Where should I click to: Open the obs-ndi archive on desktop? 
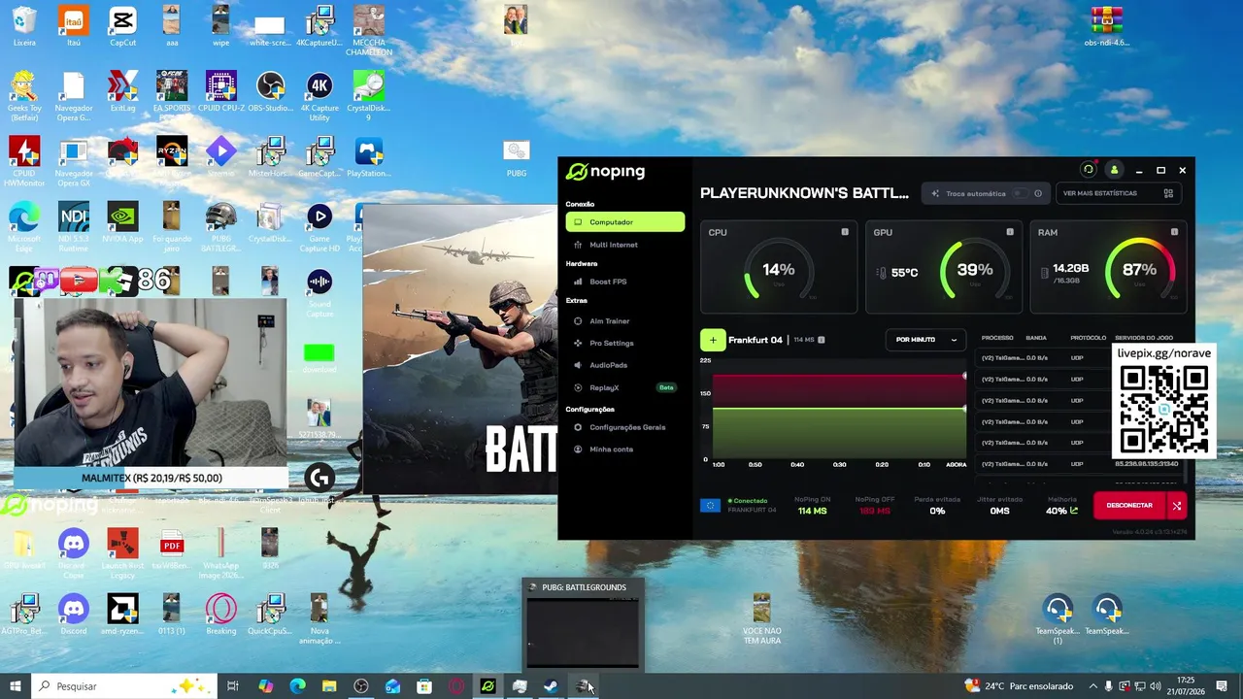(x=1107, y=27)
